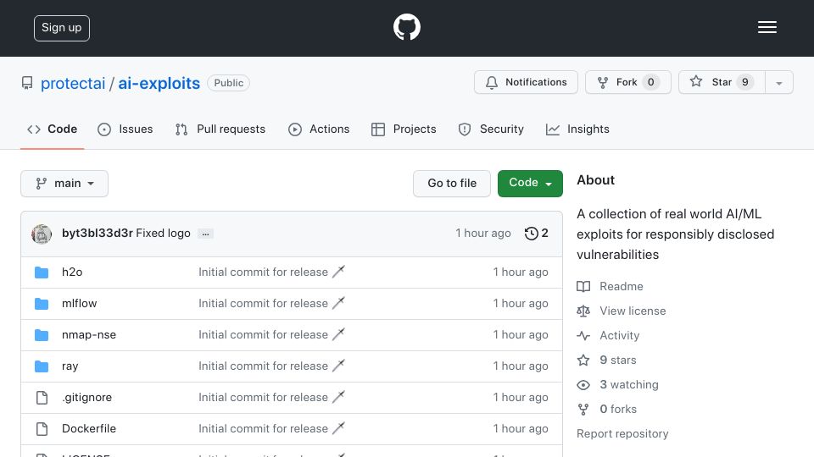Click the Dockerfile file icon
Viewport: 814px width, 457px height.
[x=42, y=428]
